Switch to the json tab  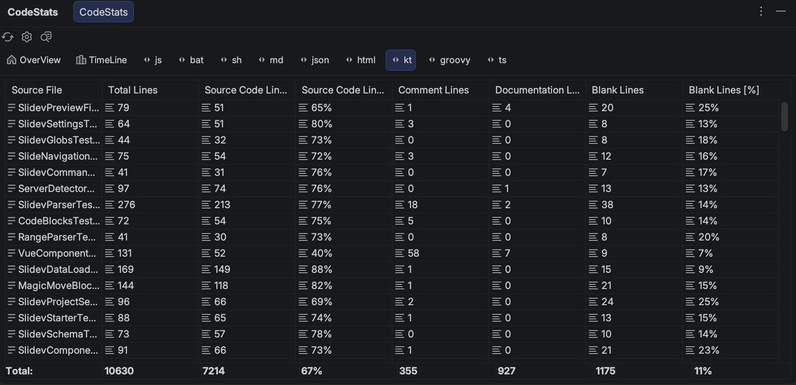pyautogui.click(x=314, y=60)
